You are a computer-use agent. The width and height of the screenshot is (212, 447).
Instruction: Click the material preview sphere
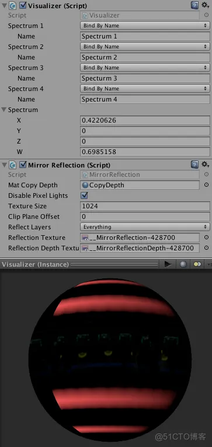point(110,360)
